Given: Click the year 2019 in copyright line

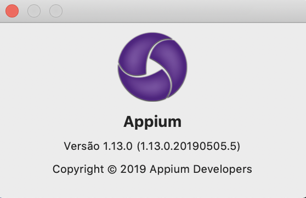Looking at the screenshot, I should (x=133, y=169).
